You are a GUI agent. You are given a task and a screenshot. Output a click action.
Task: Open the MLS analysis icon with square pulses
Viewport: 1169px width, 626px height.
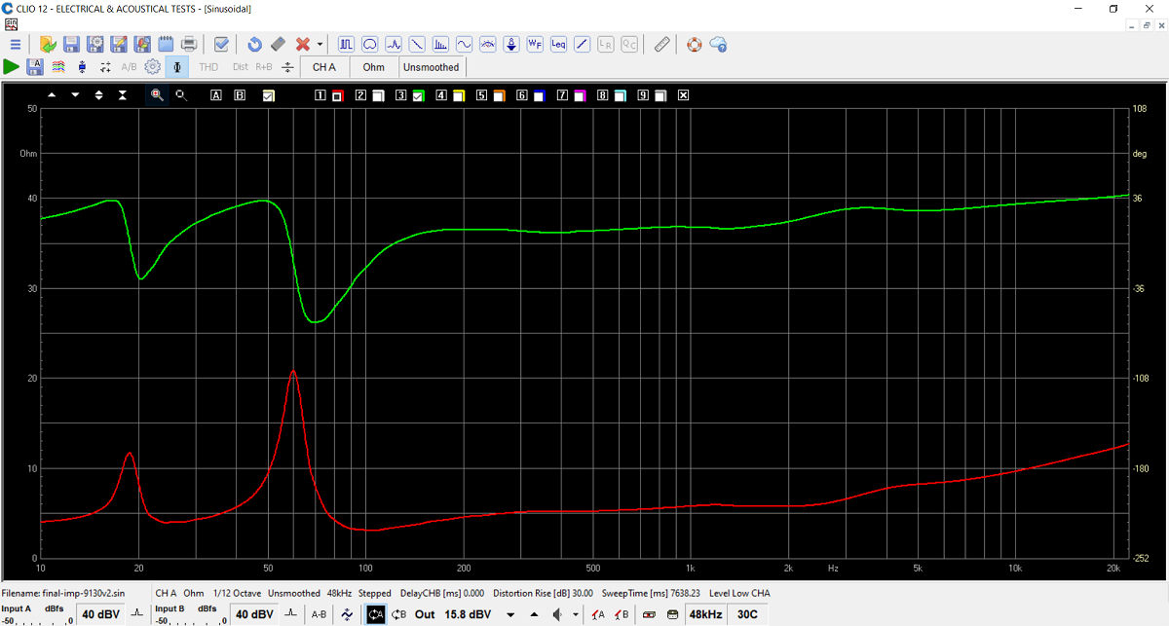[347, 44]
